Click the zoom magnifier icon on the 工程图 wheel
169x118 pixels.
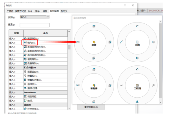tap(153, 85)
